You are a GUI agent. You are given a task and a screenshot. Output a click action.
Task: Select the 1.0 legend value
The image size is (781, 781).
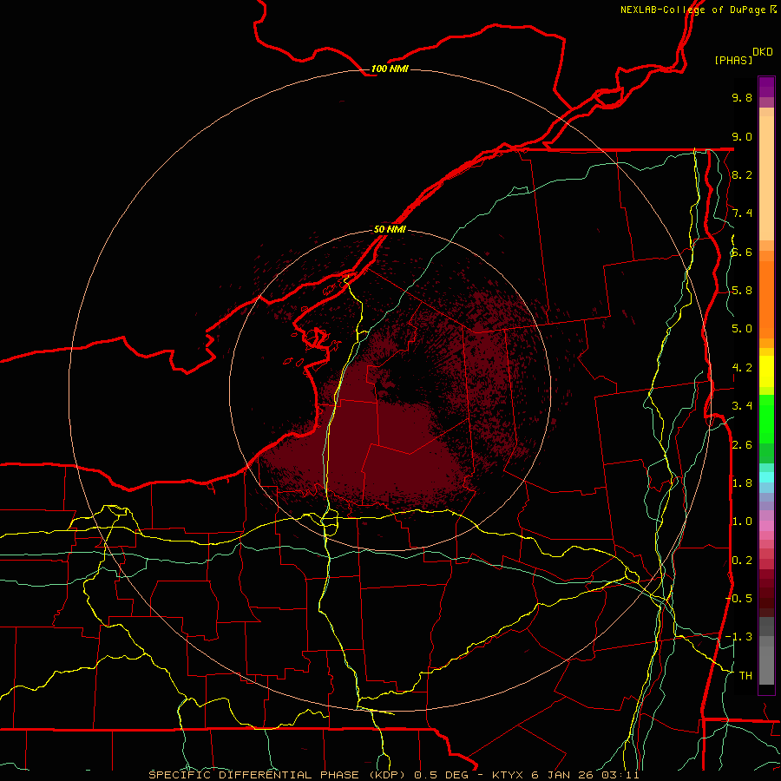tap(742, 522)
